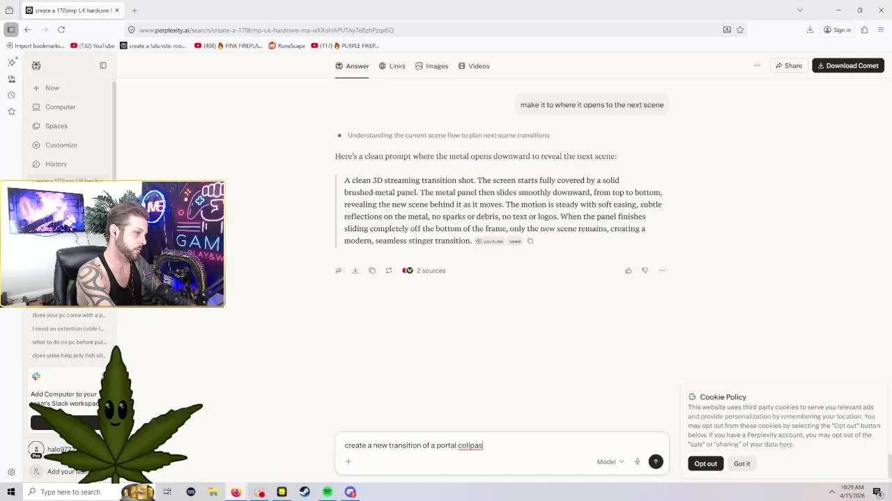
Task: Open the Model dropdown
Action: (610, 462)
